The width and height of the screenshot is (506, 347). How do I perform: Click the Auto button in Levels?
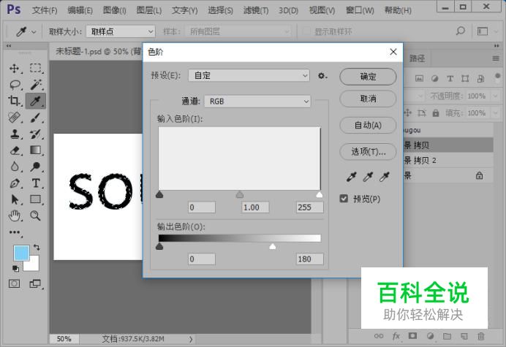click(x=368, y=125)
